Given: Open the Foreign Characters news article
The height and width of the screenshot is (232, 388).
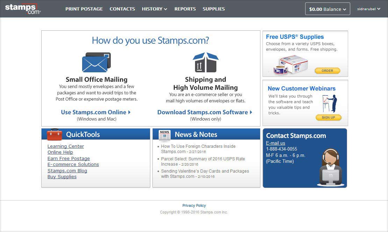Looking at the screenshot, I should pos(198,149).
